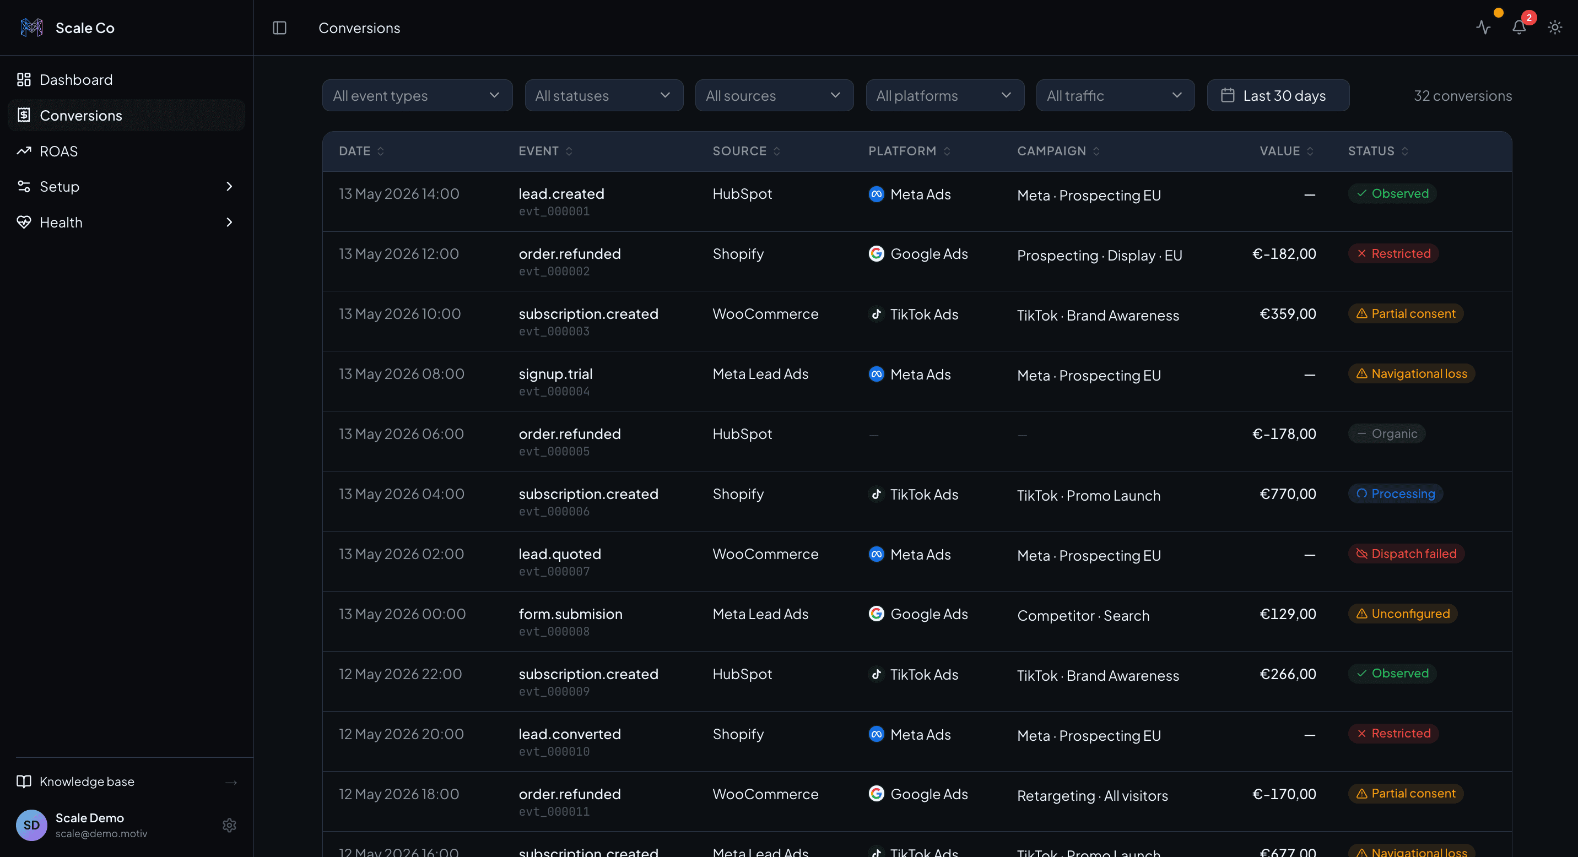Open account settings gear icon

click(x=229, y=825)
